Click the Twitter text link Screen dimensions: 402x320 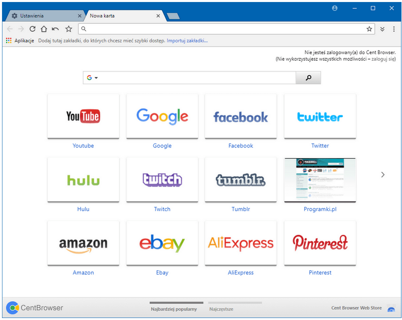coord(320,145)
